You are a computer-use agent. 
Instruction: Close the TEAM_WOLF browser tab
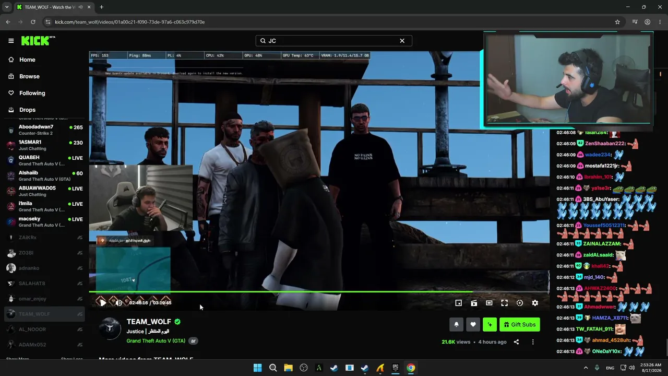coord(89,7)
